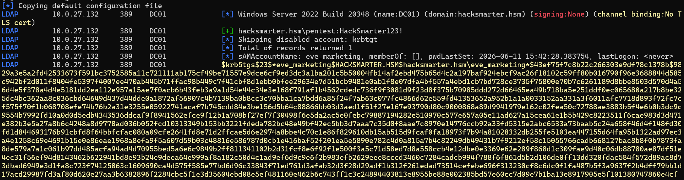The image size is (684, 180).
Task: Click credentials 'hacksmarter.hsm\pentest:HackSmarter123!'
Action: (x=320, y=31)
